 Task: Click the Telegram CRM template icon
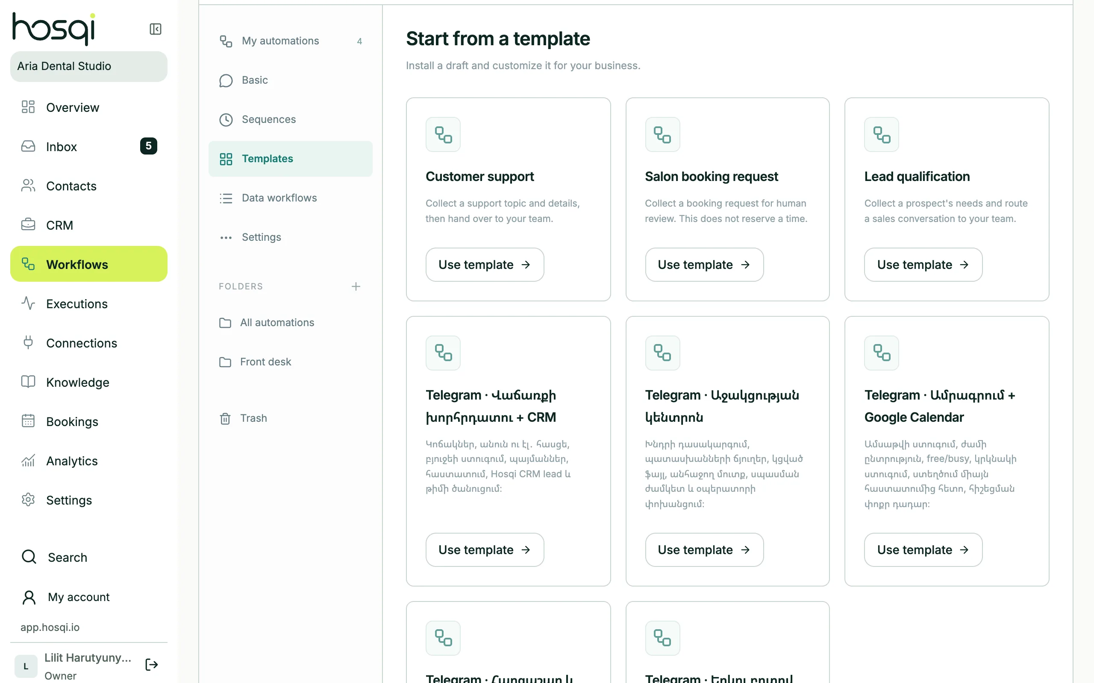443,353
